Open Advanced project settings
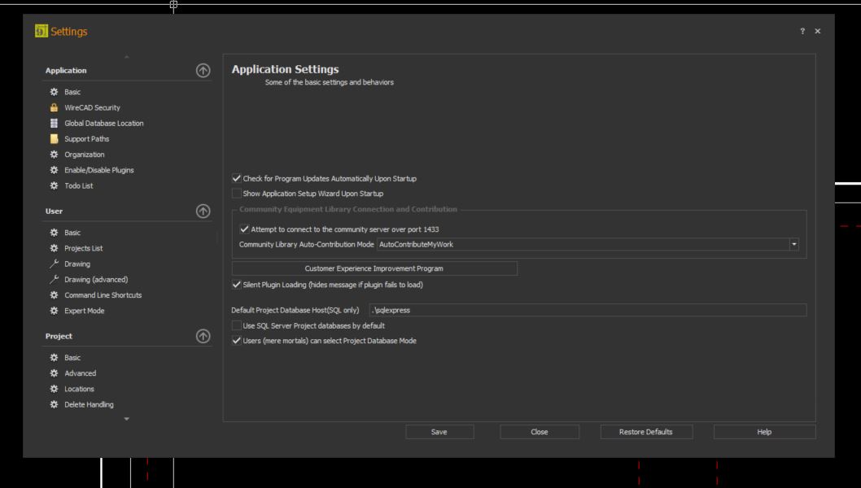Viewport: 861px width, 488px height. click(x=81, y=373)
